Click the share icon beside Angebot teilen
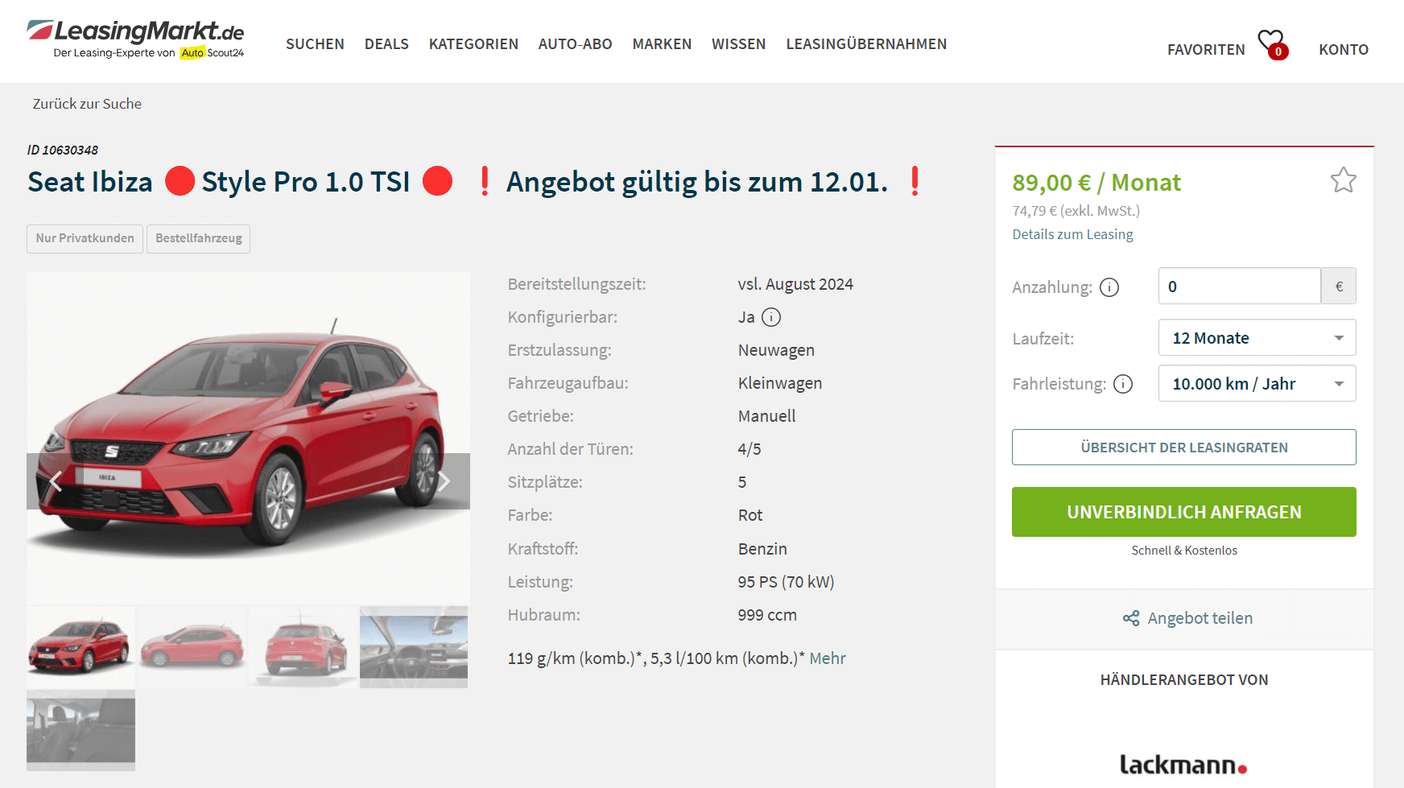The image size is (1404, 788). click(1131, 618)
